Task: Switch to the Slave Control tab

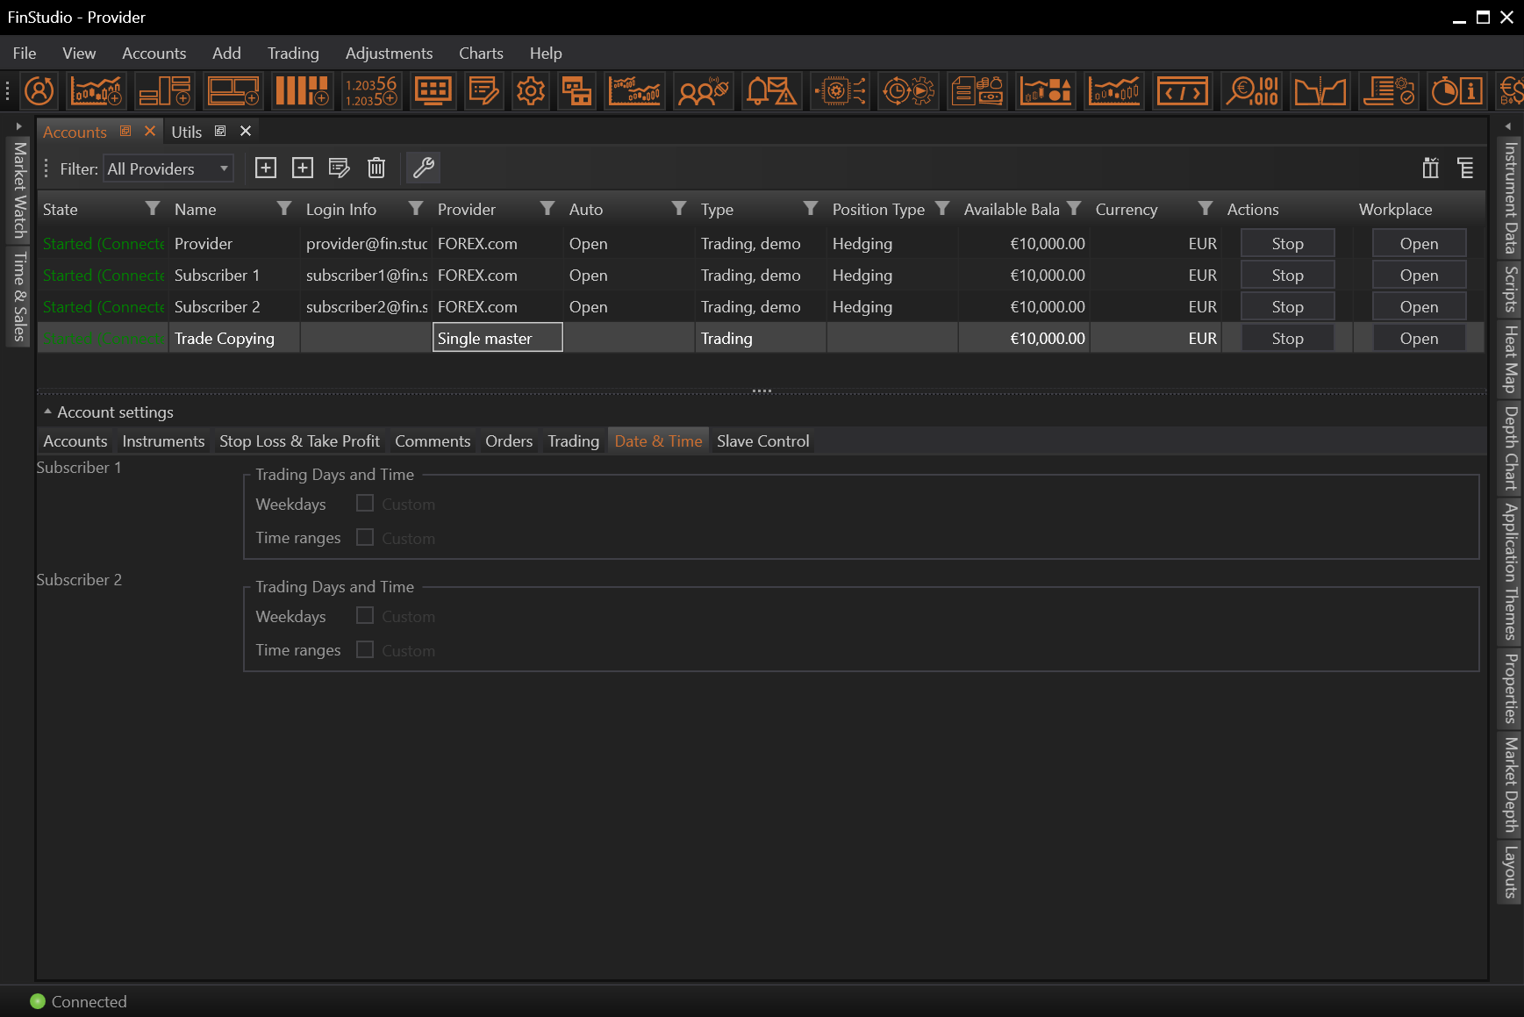Action: click(x=762, y=441)
